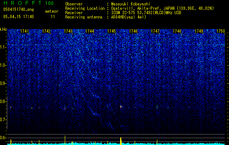Screen dimensions: 229x145
Task: Click the 0.9 kHz axis label
Action: click(3, 83)
